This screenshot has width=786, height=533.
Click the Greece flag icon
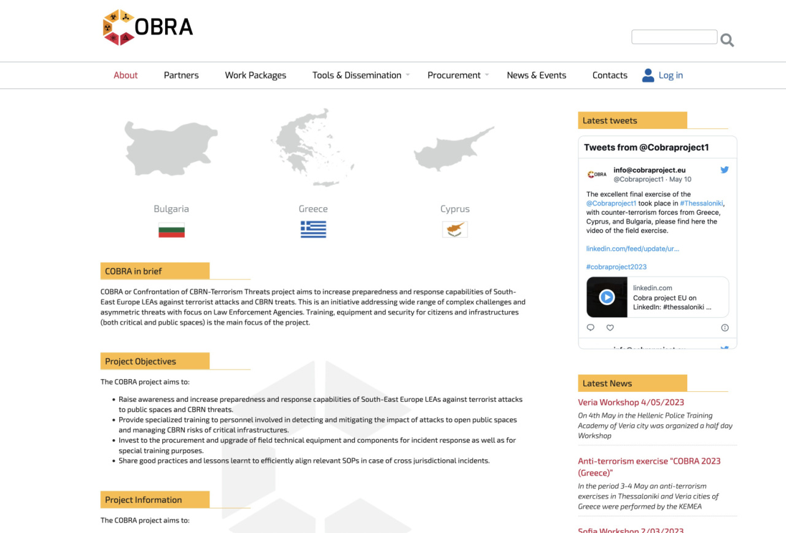pyautogui.click(x=313, y=230)
